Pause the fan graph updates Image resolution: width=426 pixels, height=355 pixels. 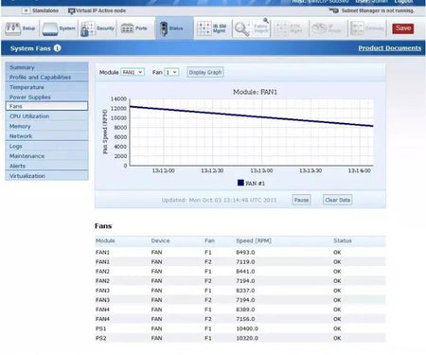(301, 200)
